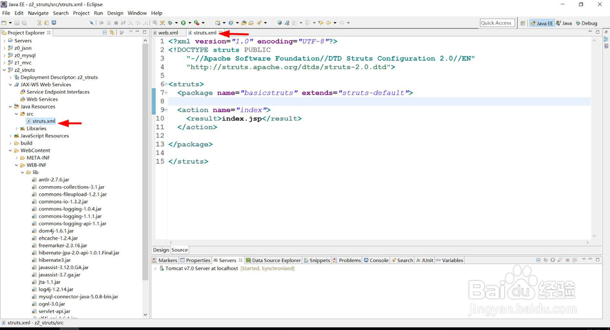Expand the META-INF folder
This screenshot has width=610, height=330.
pos(16,157)
